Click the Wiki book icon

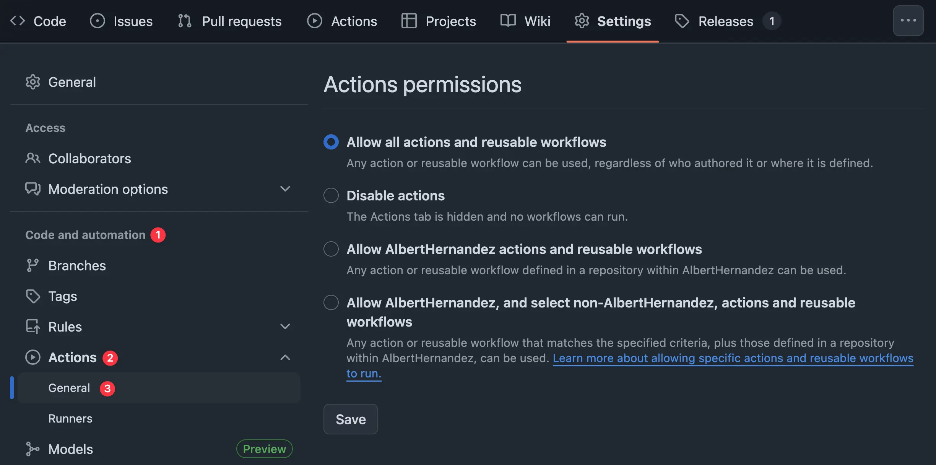(508, 21)
